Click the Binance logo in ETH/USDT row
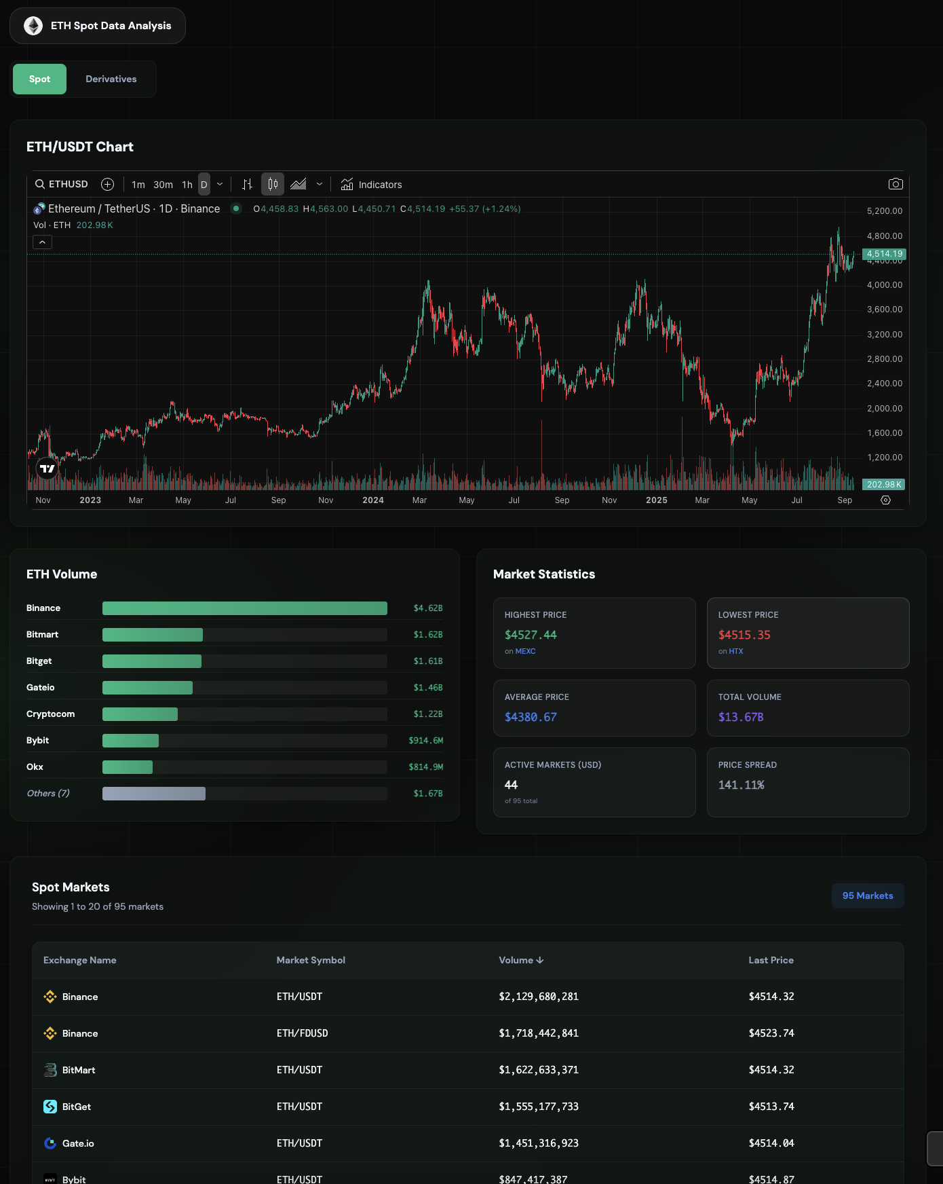Screen dimensions: 943x1184 [x=50, y=997]
